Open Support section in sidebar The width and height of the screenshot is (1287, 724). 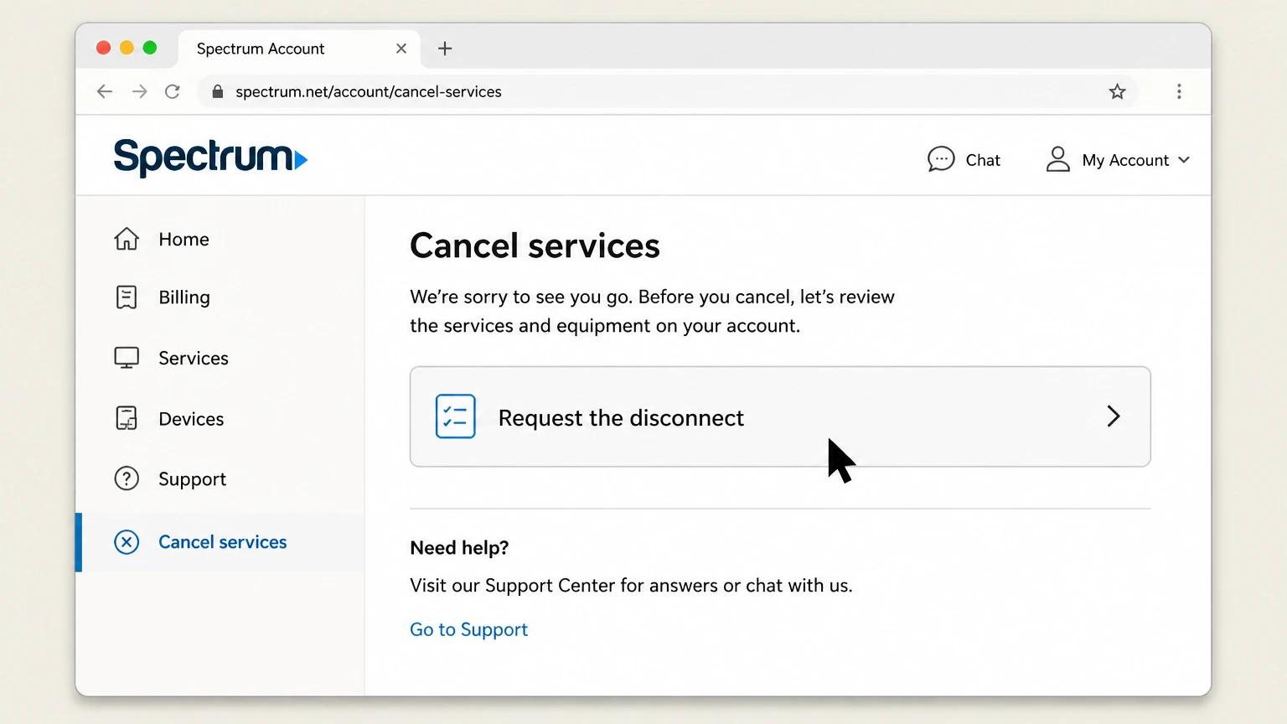[192, 479]
